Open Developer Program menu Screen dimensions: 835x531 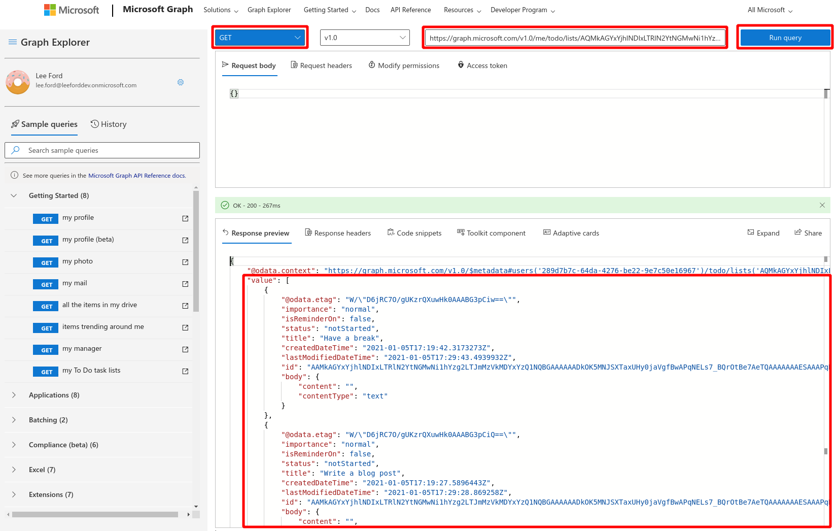[x=523, y=10]
